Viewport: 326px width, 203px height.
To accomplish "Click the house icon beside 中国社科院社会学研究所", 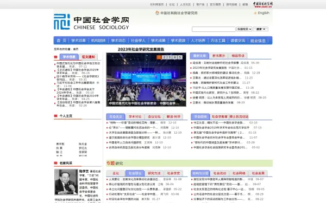I will click(157, 13).
